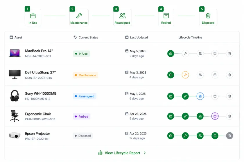Click Ergonomic Chair row's In Use timeline icon
The height and width of the screenshot is (162, 244).
pyautogui.click(x=171, y=116)
